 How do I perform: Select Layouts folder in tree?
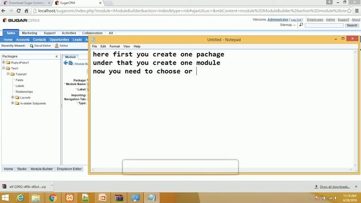point(25,98)
